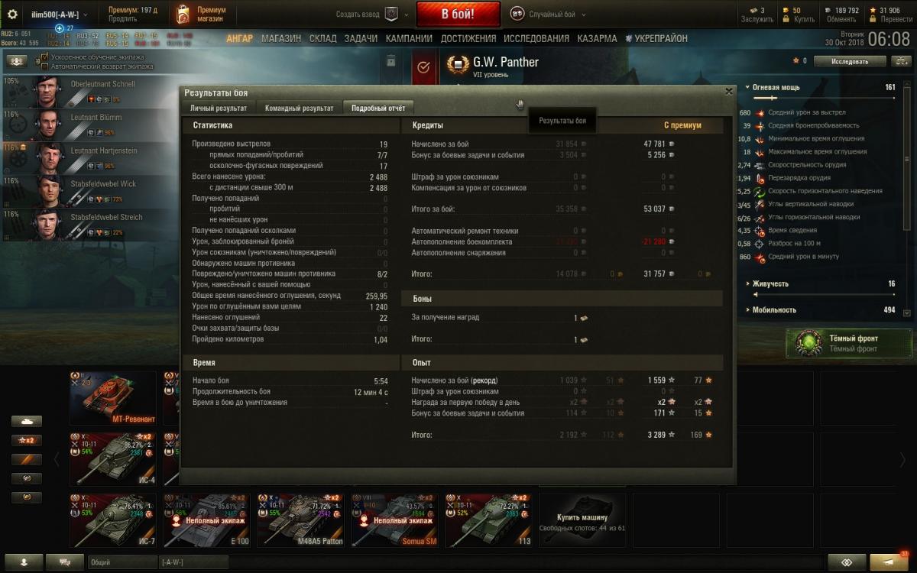
Task: Open the МАГАЗИН menu item
Action: [x=281, y=38]
